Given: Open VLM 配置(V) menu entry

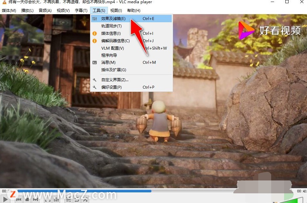Looking at the screenshot, I should pos(131,48).
